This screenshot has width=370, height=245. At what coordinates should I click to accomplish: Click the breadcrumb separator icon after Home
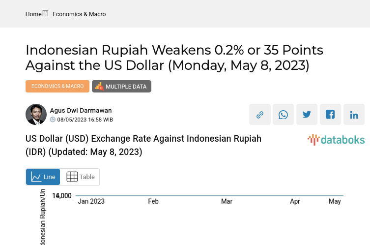46,14
